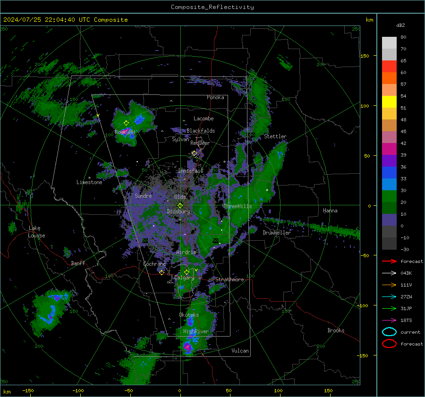Click the Strathmore label

point(229,279)
